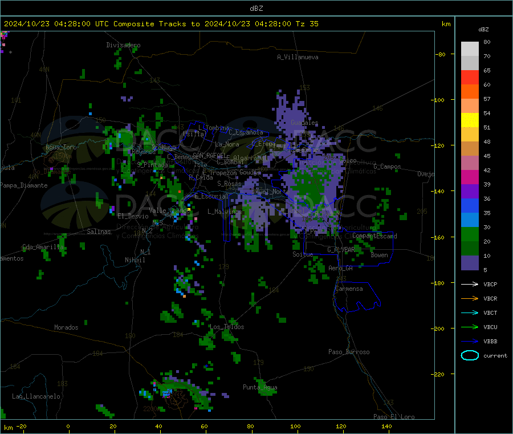513x434 pixels.
Task: Select the magenta 39 dBZ color swatch
Action: (470, 177)
